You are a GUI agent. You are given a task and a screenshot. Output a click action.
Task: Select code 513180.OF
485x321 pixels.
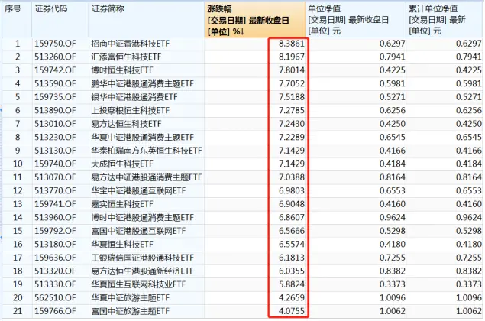coord(55,245)
